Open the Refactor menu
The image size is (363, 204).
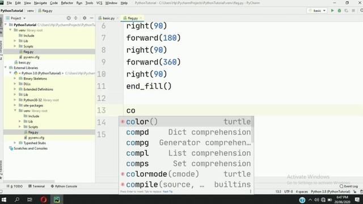coord(67,3)
